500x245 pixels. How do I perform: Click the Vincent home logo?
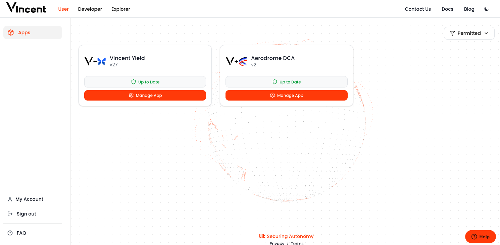click(26, 8)
